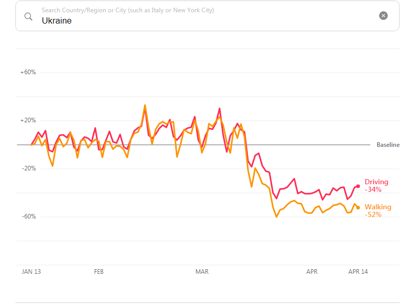Click the Walking -52% value
The image size is (417, 305).
[373, 215]
